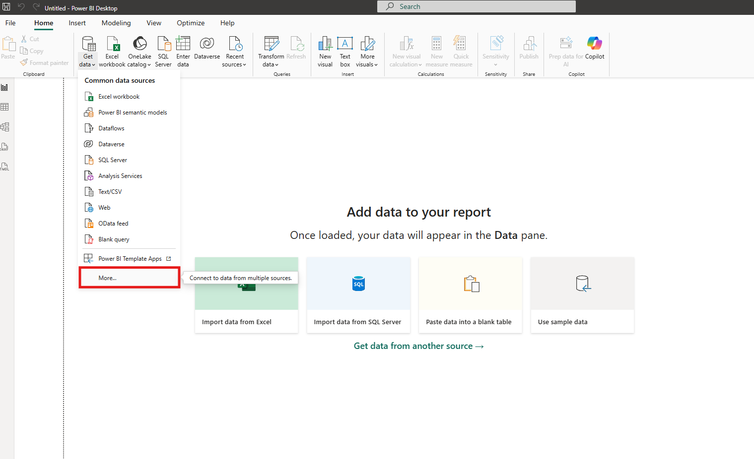This screenshot has height=459, width=754.
Task: Expand the Transform data dropdown
Action: click(271, 64)
